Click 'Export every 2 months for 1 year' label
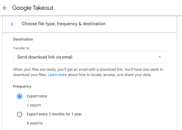 click(x=54, y=114)
